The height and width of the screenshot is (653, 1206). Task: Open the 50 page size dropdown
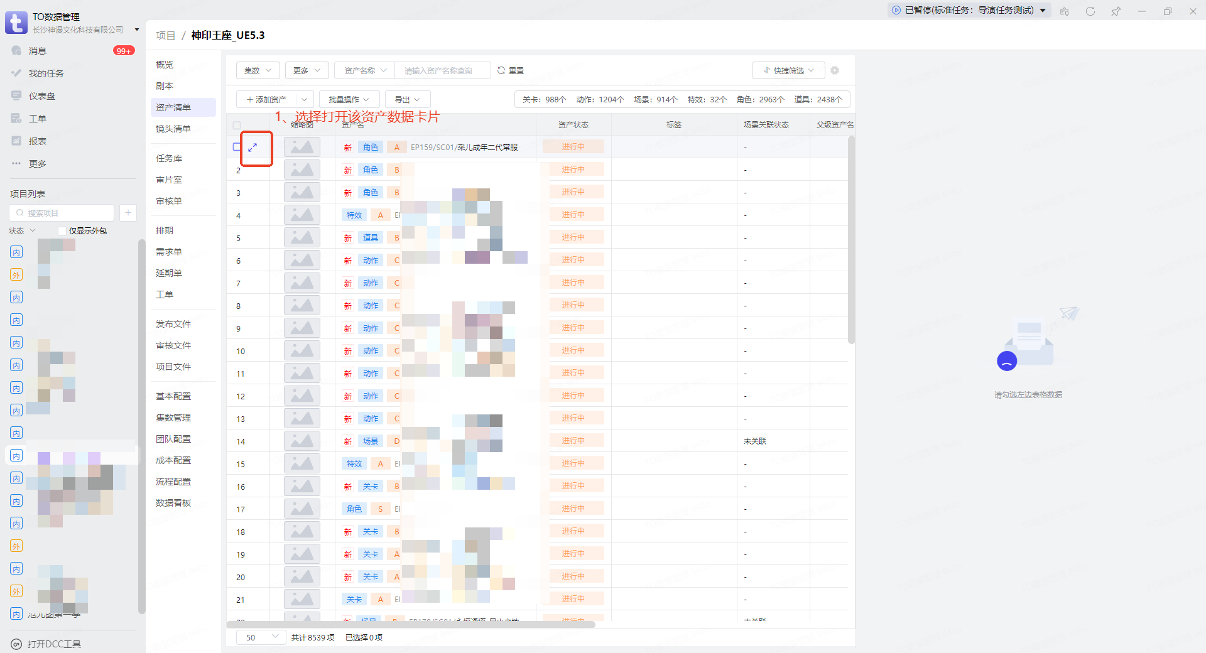[261, 637]
